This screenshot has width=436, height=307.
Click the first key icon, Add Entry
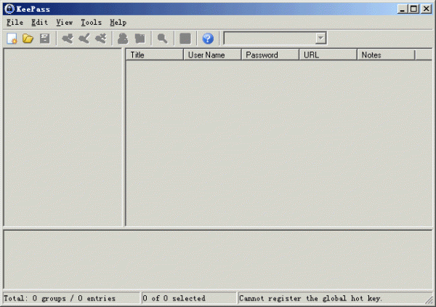(68, 39)
